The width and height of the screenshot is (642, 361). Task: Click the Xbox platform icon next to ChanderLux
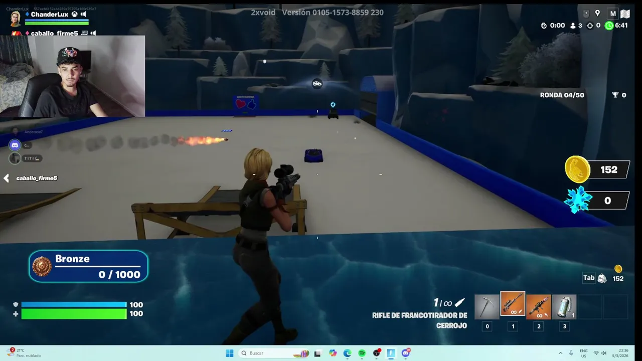[74, 15]
